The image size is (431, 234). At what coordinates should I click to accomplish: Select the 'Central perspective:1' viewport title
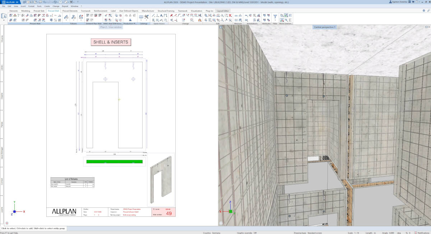click(x=325, y=27)
